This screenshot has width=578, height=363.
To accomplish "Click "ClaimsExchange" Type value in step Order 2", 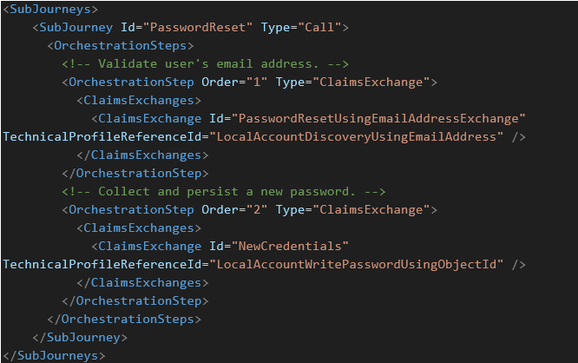I will [x=371, y=209].
